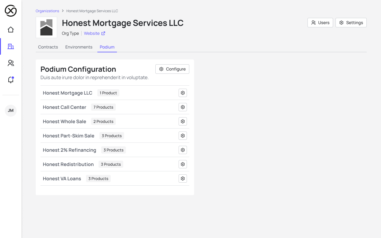Click the Org Type label
The width and height of the screenshot is (381, 238).
70,33
